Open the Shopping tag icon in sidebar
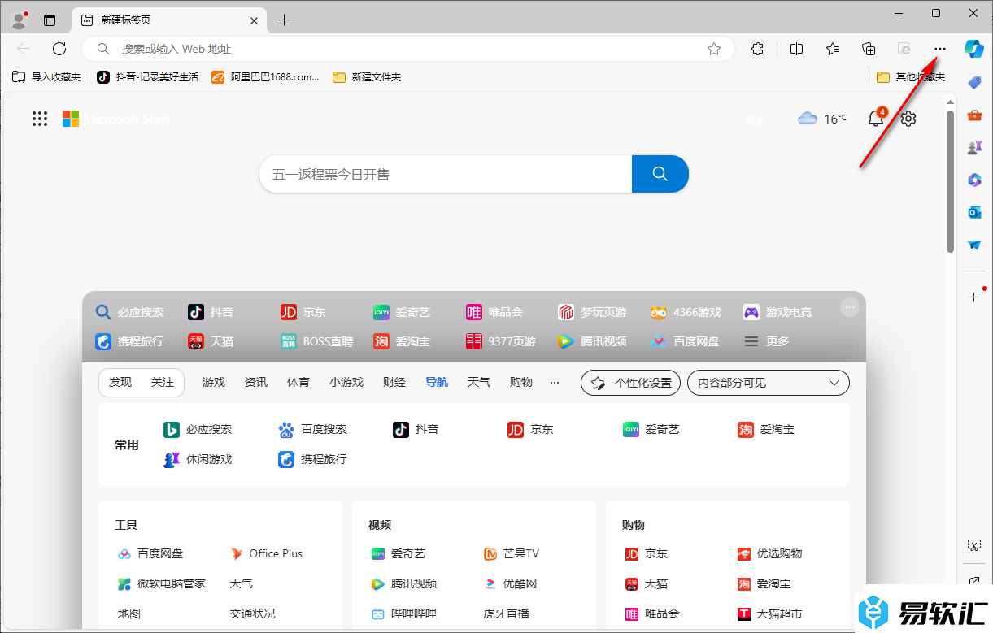The image size is (993, 633). 974,82
